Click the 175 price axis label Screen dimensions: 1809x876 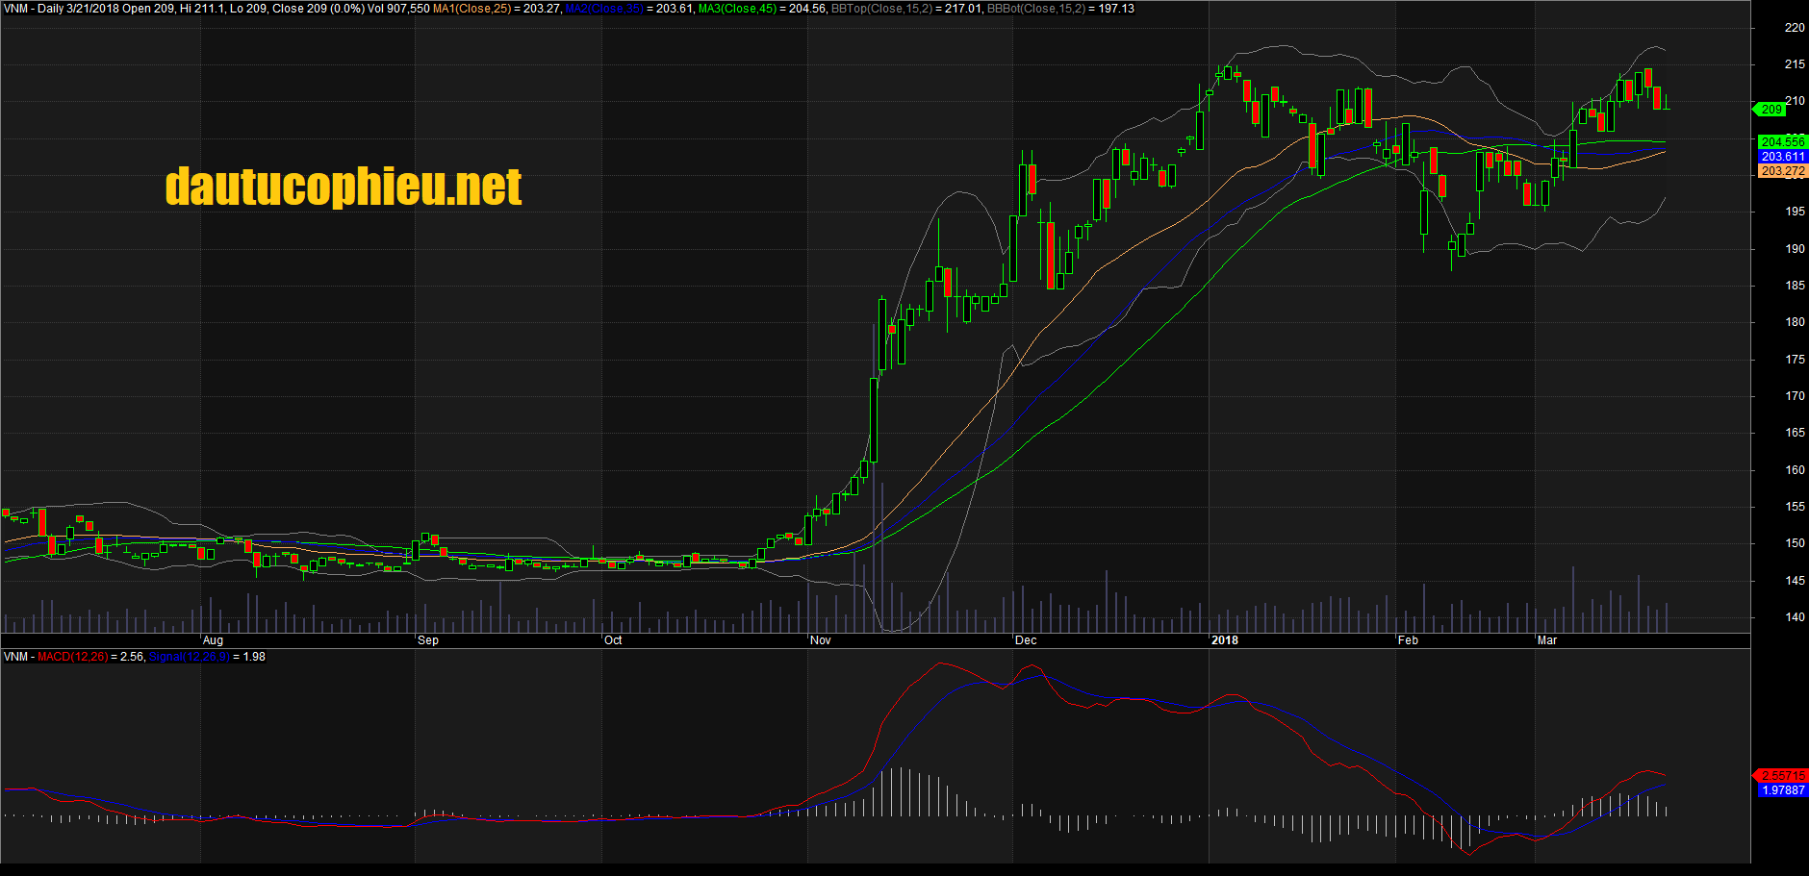pyautogui.click(x=1795, y=360)
